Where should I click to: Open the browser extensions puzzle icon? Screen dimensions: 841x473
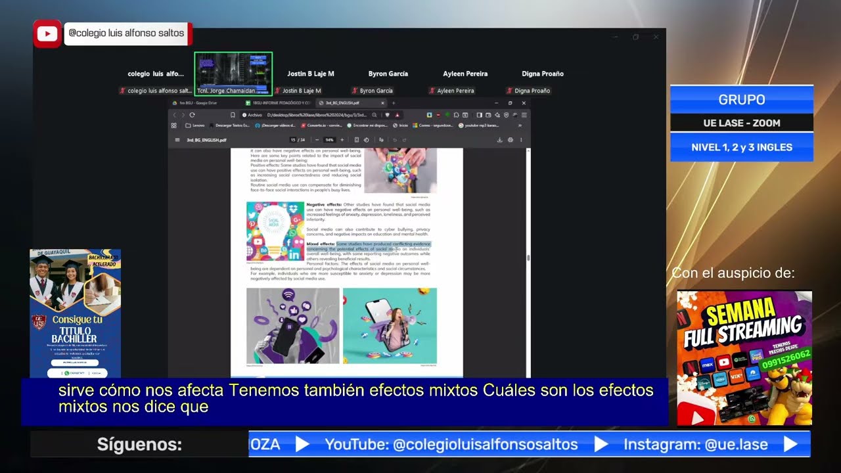click(x=456, y=115)
